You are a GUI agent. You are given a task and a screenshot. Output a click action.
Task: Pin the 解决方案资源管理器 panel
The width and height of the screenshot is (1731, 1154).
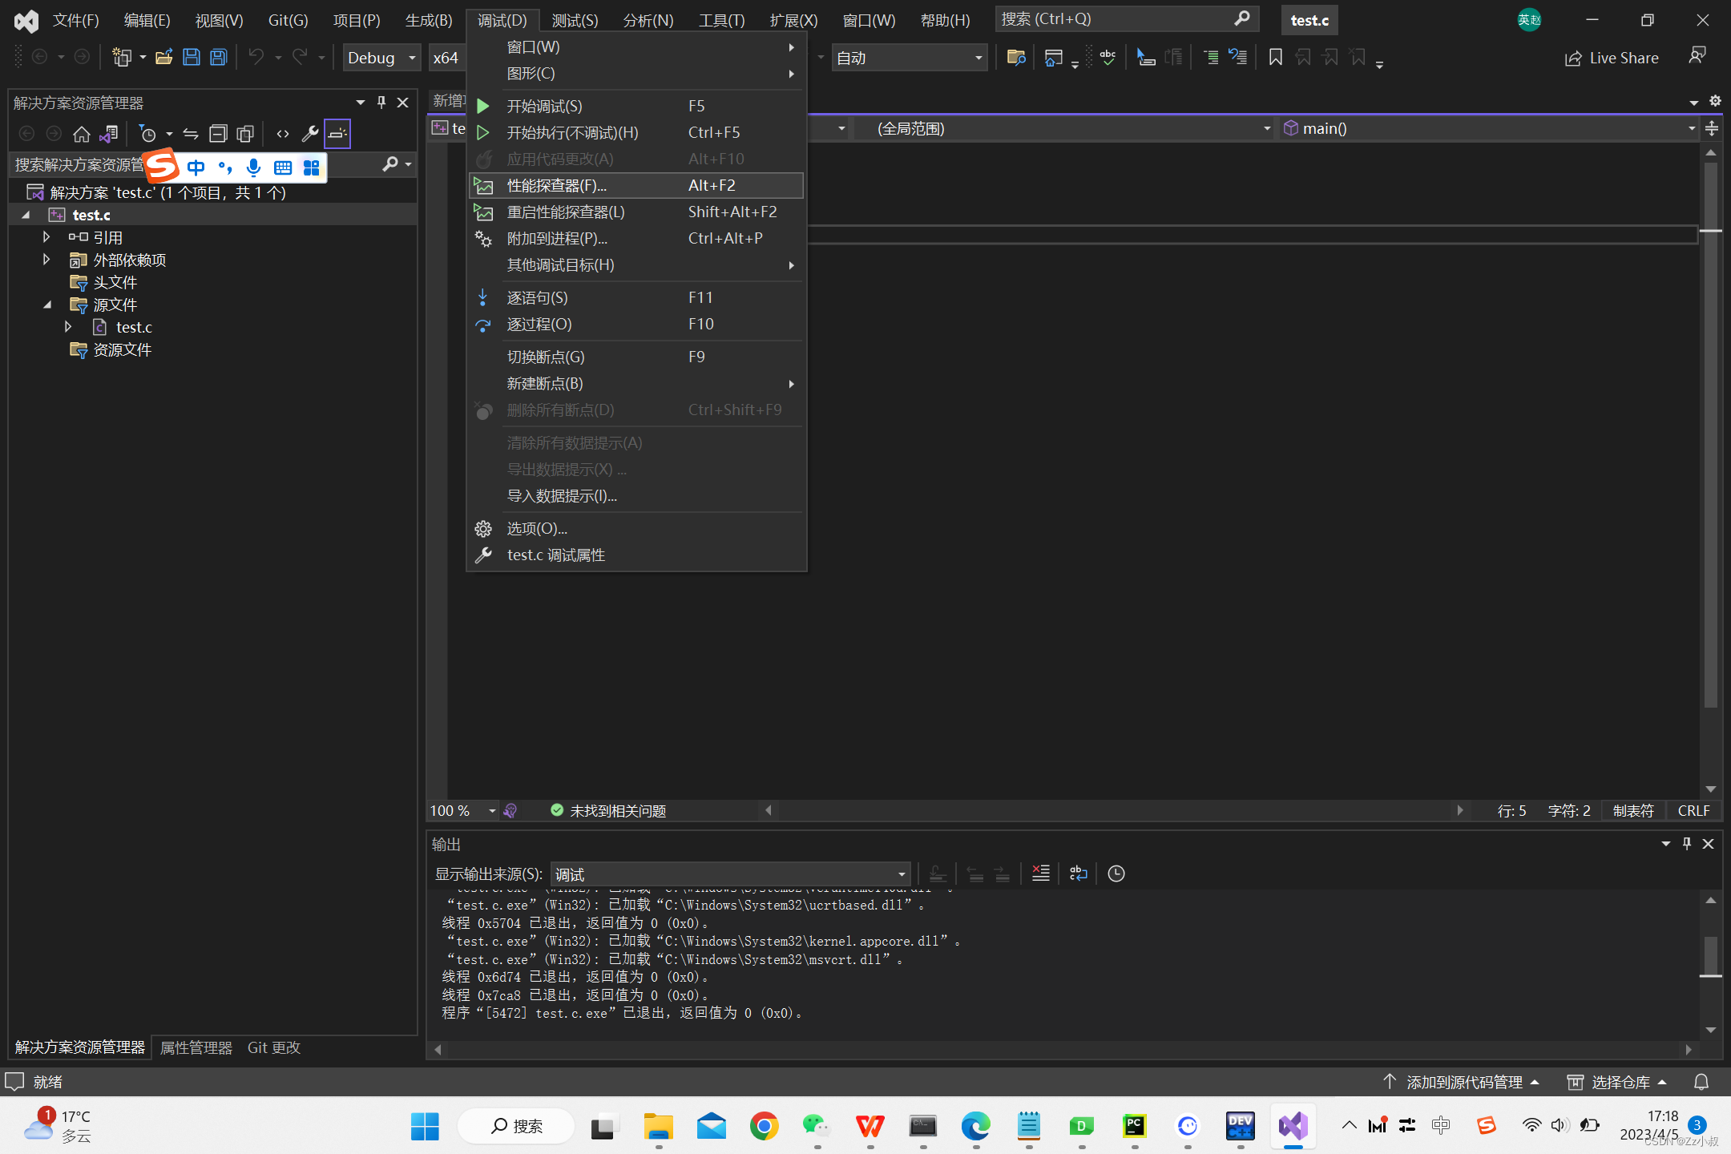(381, 103)
